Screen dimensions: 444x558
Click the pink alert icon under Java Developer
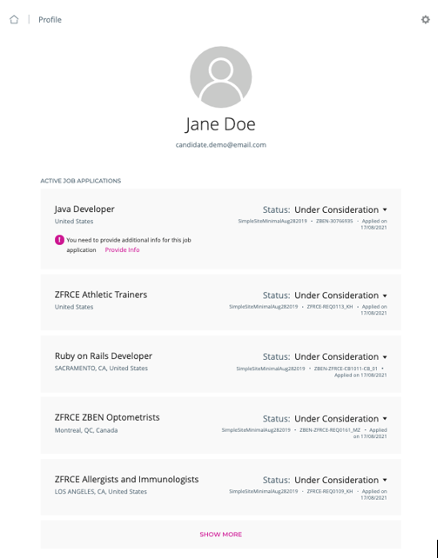(59, 240)
